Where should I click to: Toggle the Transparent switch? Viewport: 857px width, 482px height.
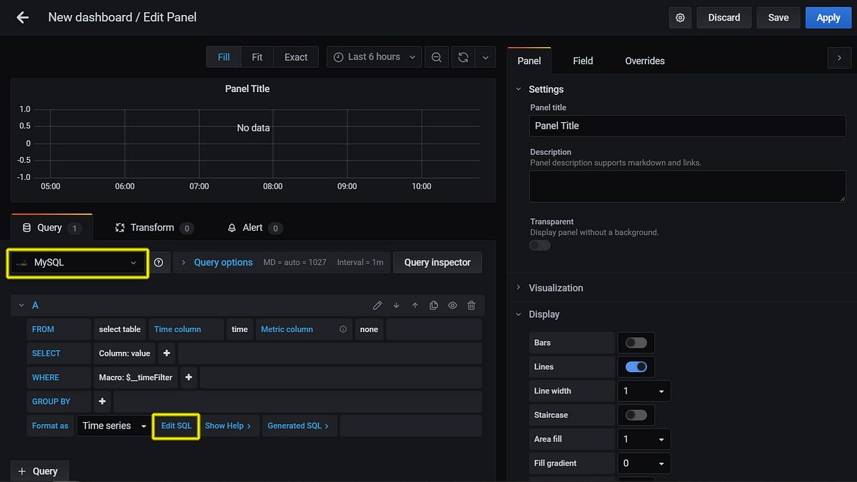coord(540,245)
